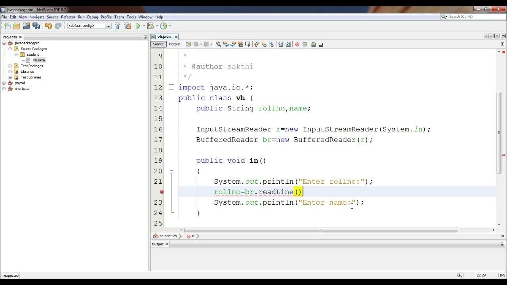Viewport: 507px width, 285px height.
Task: Toggle Rectangular Selection icon
Action: pos(248,44)
